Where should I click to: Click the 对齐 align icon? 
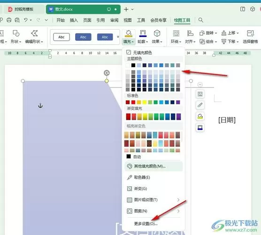[x=190, y=33]
